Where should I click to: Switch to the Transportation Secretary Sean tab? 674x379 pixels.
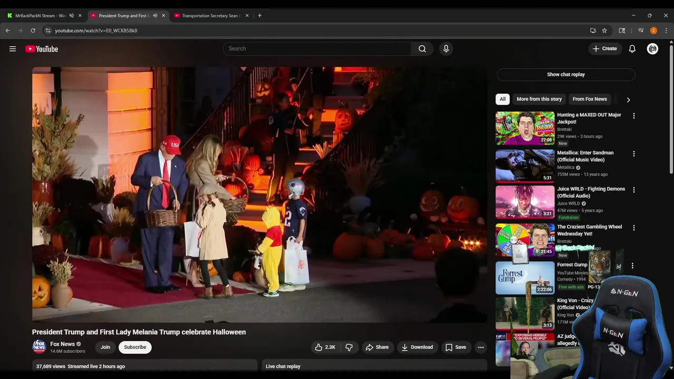click(x=211, y=15)
